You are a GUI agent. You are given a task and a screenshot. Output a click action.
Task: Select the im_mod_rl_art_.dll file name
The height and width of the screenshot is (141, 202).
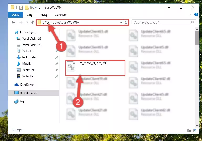92,63
